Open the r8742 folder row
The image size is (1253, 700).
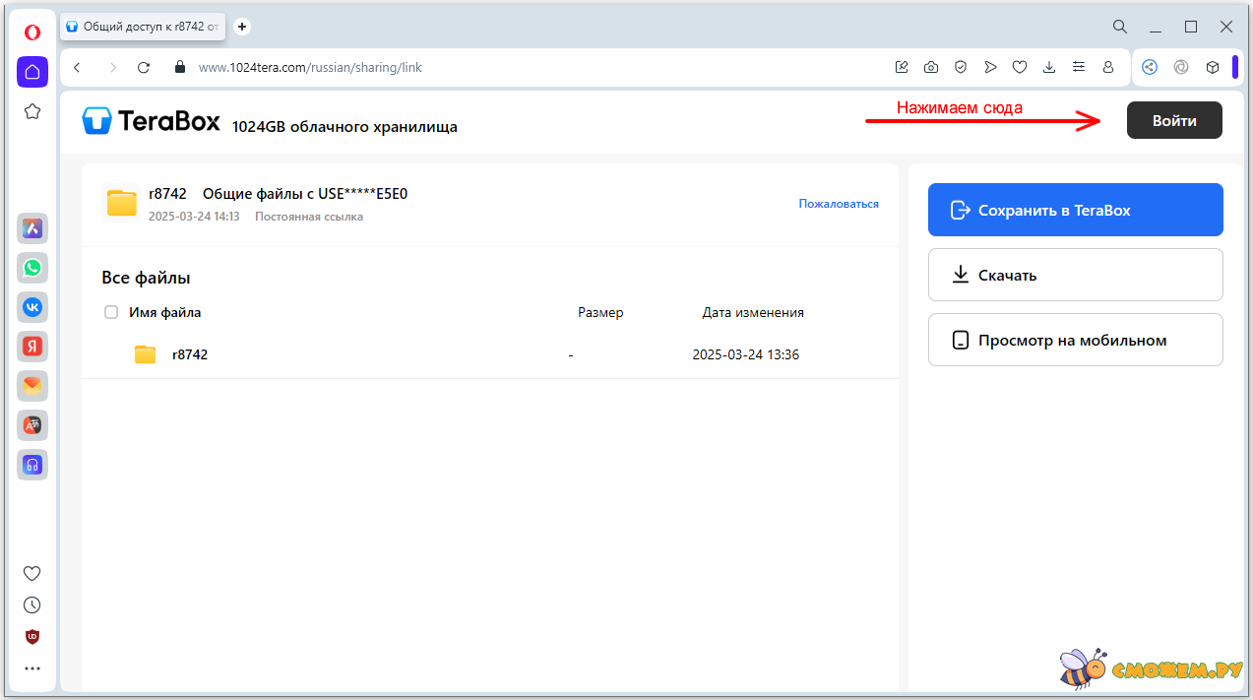click(x=490, y=354)
